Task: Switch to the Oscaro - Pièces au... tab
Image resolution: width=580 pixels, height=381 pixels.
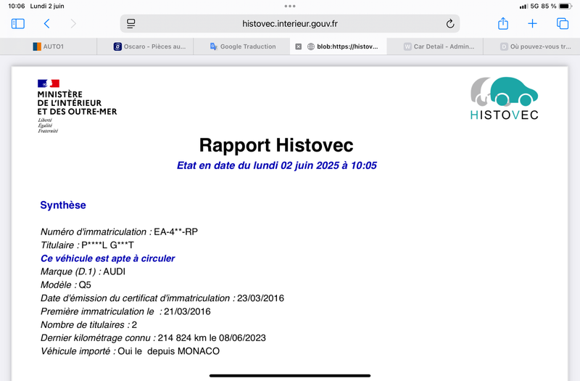Action: tap(145, 46)
